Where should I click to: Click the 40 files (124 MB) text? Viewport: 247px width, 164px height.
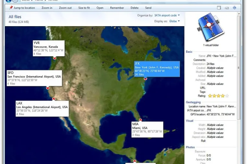click(19, 22)
